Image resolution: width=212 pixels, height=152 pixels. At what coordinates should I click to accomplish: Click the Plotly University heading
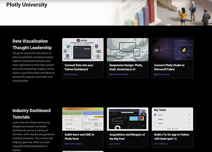27,5
